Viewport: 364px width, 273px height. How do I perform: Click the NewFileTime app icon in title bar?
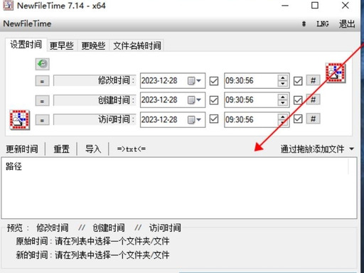click(x=8, y=6)
